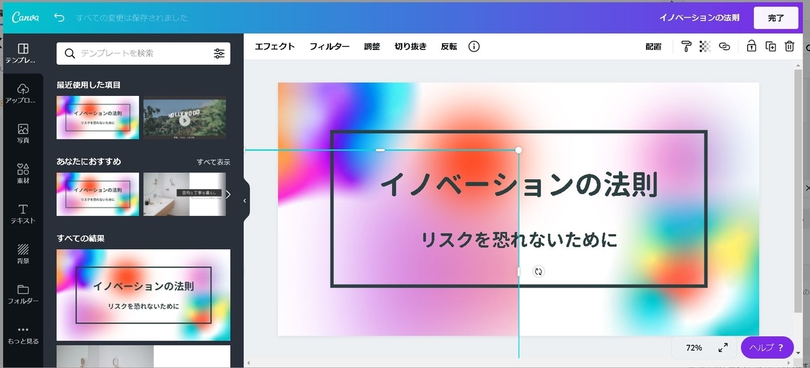Image resolution: width=810 pixels, height=368 pixels.
Task: Click the すべて表示 (show all) link
Action: coord(213,162)
